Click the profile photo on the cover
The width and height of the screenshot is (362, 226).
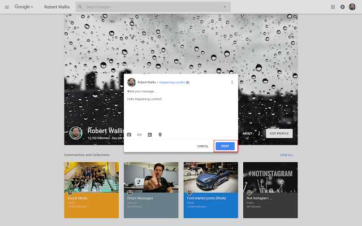(76, 133)
